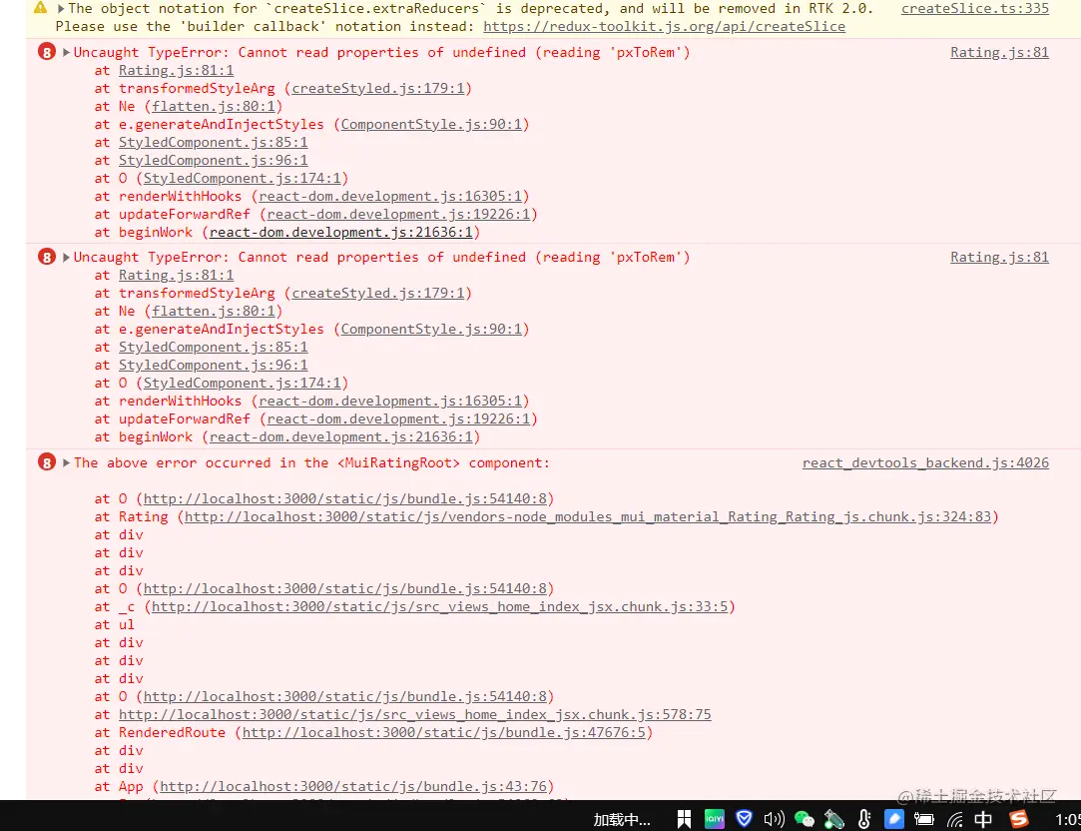1081x831 pixels.
Task: Open react-dom.development.js:16305:1 in second error's stack trace
Action: point(390,401)
